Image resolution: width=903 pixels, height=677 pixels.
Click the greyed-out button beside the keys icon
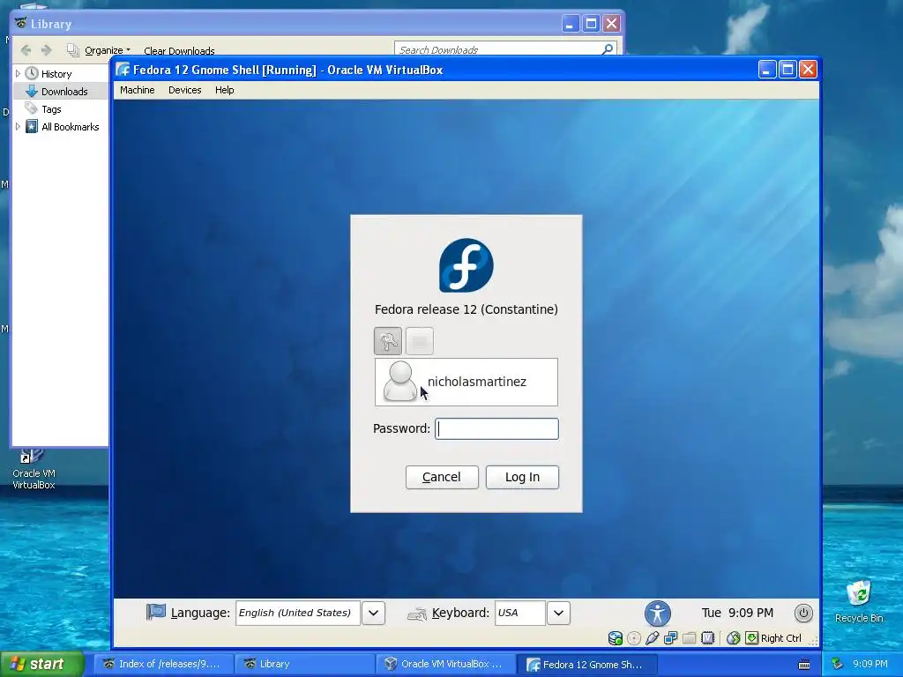pyautogui.click(x=419, y=341)
